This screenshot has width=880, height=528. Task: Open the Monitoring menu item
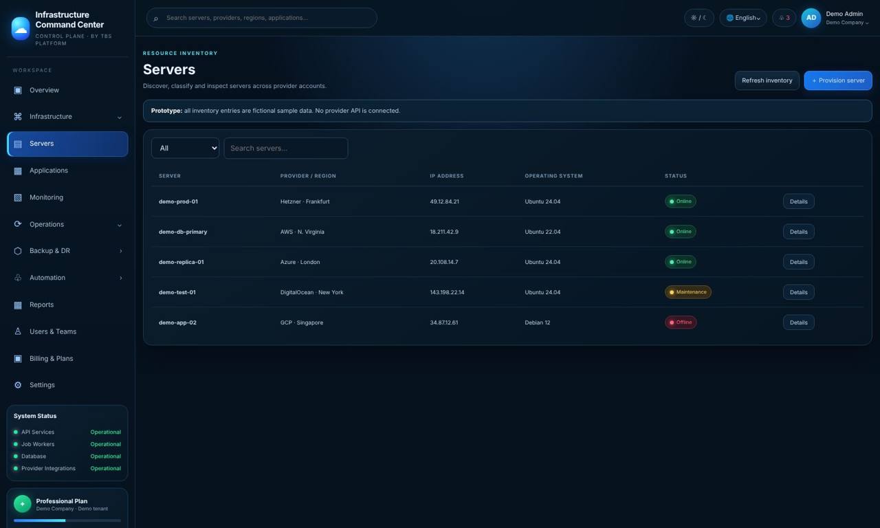click(x=67, y=197)
